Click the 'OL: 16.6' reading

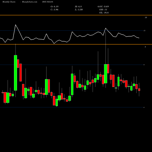[104, 13]
